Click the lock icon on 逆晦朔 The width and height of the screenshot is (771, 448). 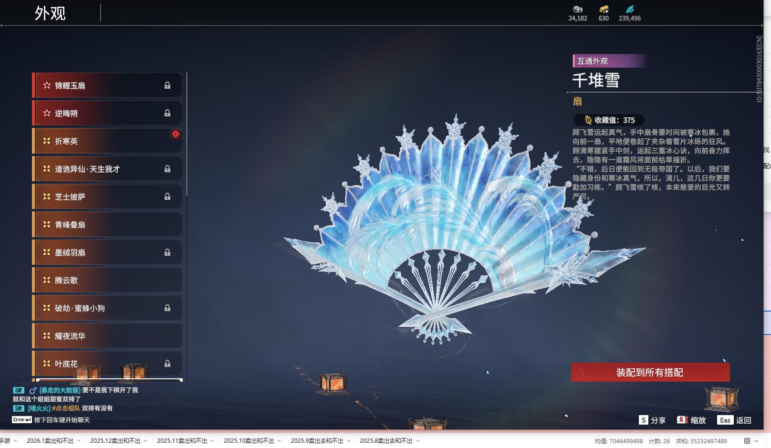(x=167, y=113)
